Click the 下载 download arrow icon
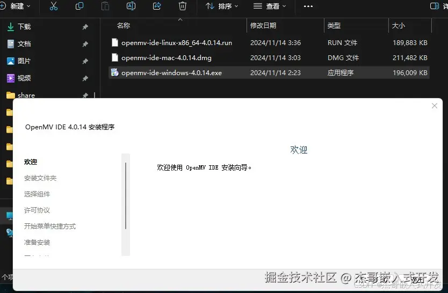This screenshot has width=448, height=293. 11,27
